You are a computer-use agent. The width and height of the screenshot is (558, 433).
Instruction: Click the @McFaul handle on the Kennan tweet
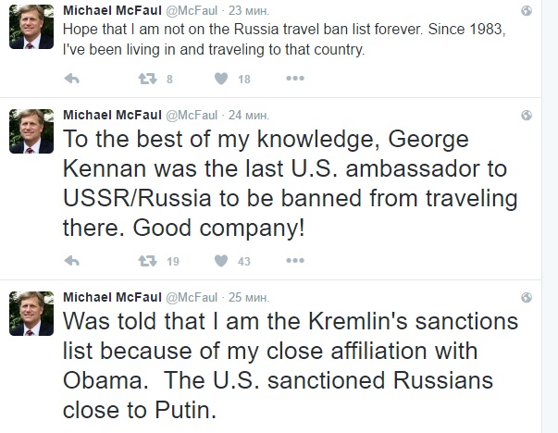pos(191,115)
